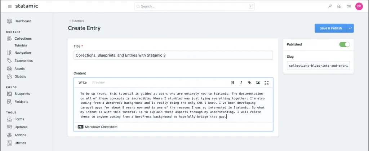369x151 pixels.
Task: Open the DP user avatar menu
Action: 359,6
